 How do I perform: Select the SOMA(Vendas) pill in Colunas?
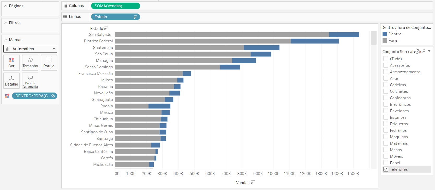(x=116, y=6)
